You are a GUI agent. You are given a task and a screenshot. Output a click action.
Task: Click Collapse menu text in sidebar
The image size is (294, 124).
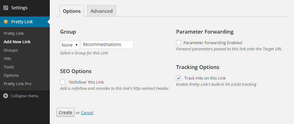(25, 96)
